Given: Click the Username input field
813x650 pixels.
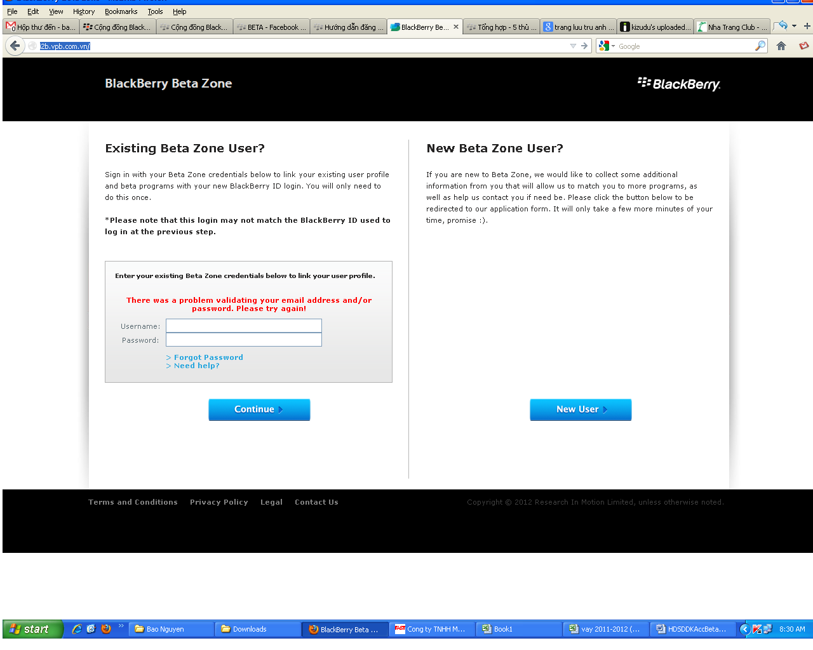Looking at the screenshot, I should pos(244,326).
